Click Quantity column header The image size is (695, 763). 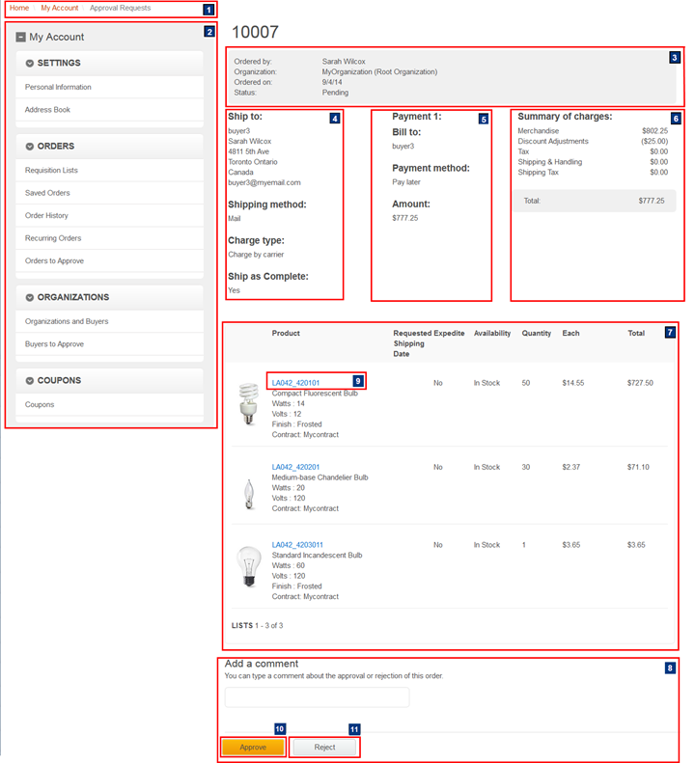(537, 334)
